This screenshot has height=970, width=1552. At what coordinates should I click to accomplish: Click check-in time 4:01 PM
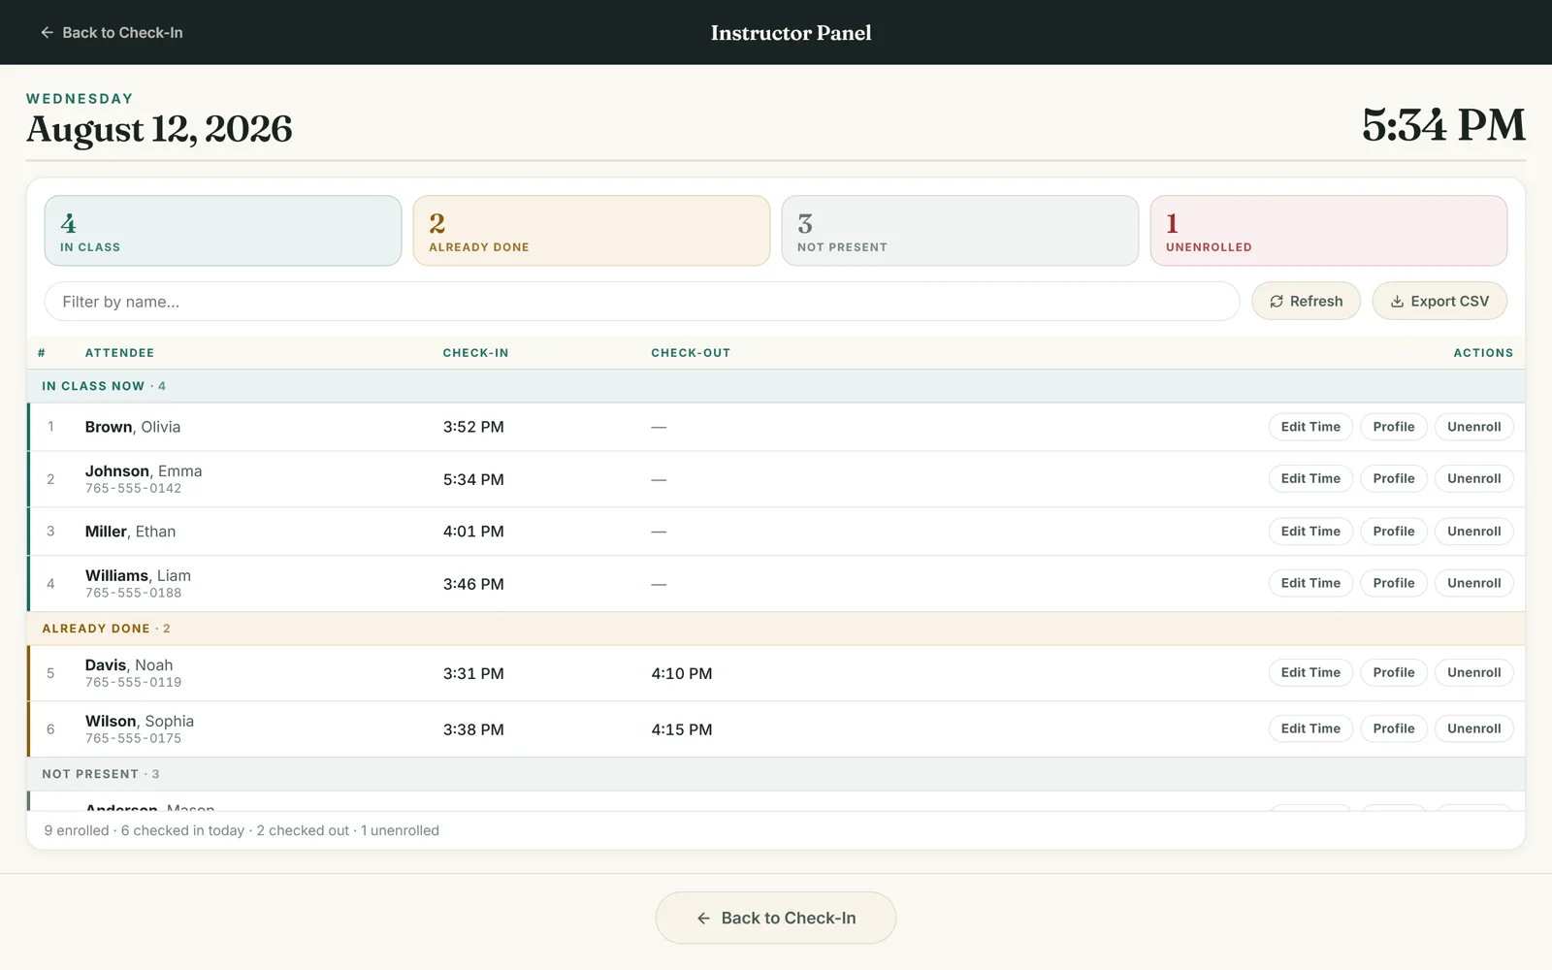(473, 532)
